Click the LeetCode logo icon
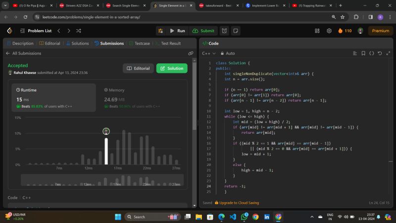396x223 pixels. [x=9, y=31]
